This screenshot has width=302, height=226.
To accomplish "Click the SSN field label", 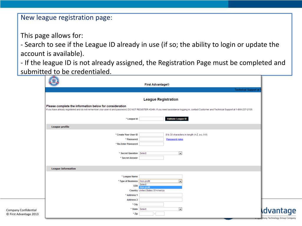I will pyautogui.click(x=136, y=186).
